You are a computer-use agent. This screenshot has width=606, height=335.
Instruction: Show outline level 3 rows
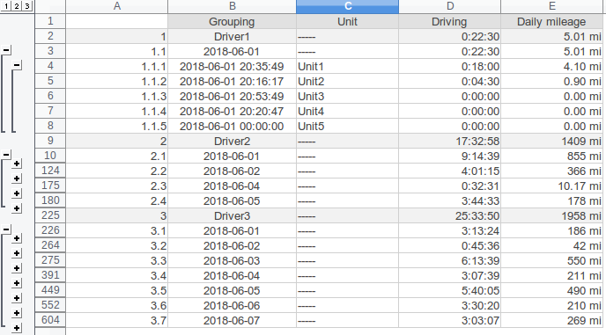click(27, 6)
